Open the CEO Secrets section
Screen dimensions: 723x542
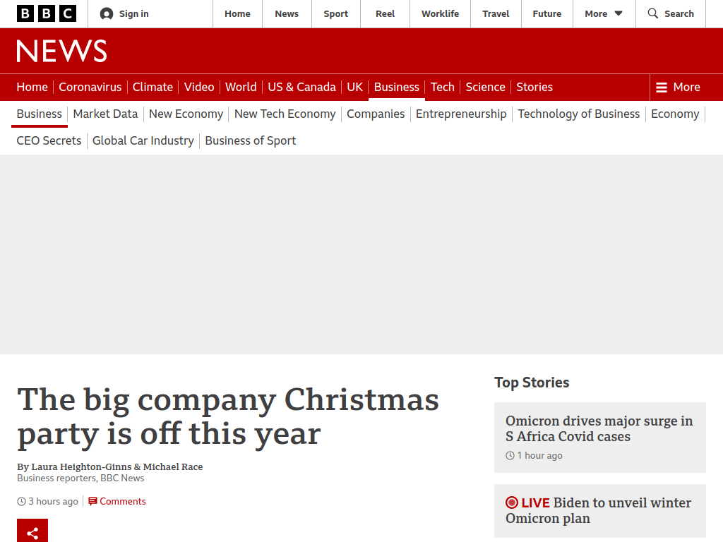pos(49,140)
